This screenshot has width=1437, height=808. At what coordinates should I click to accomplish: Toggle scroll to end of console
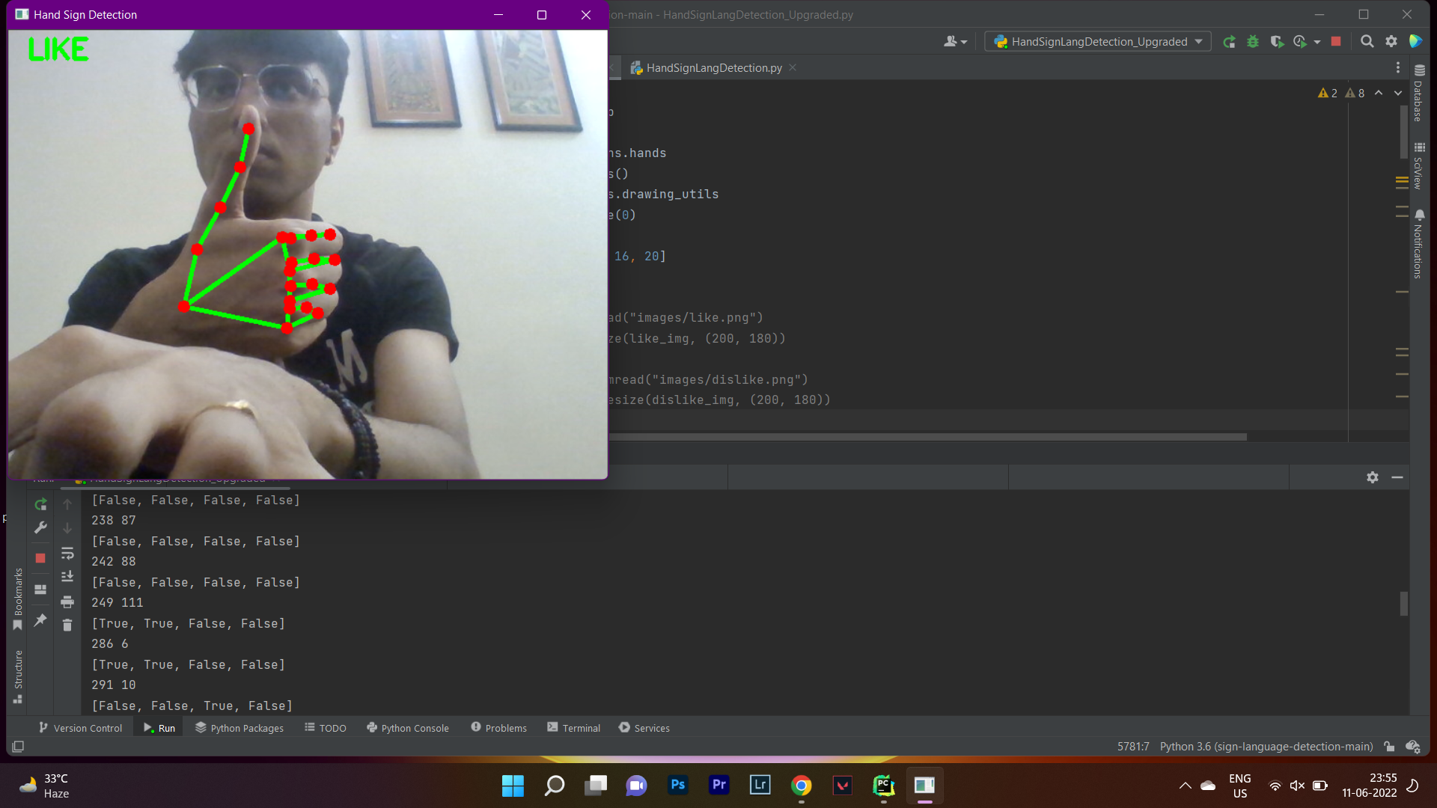click(67, 576)
